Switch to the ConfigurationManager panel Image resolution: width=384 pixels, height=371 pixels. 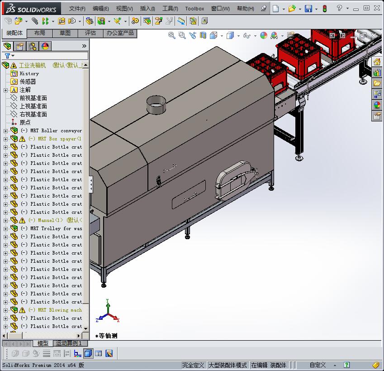(32, 46)
